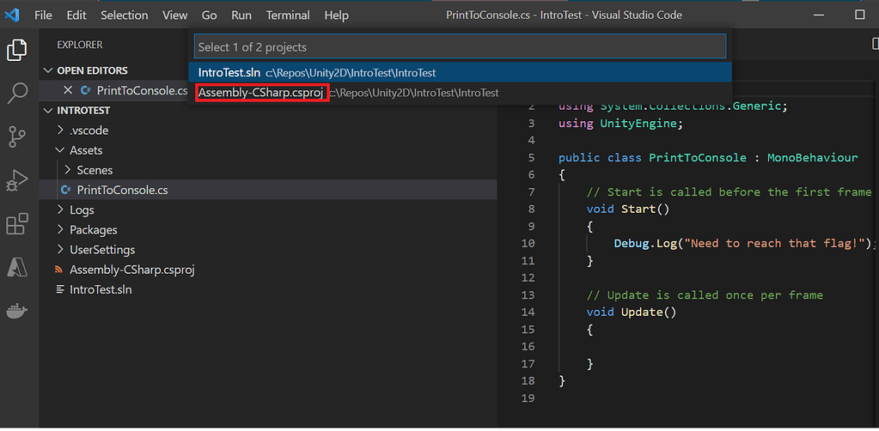The width and height of the screenshot is (879, 431).
Task: Open the Run menu
Action: (x=241, y=15)
